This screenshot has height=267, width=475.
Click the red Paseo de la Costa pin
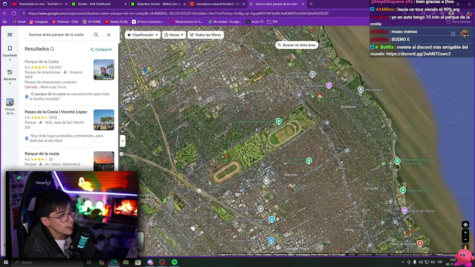pyautogui.click(x=420, y=243)
